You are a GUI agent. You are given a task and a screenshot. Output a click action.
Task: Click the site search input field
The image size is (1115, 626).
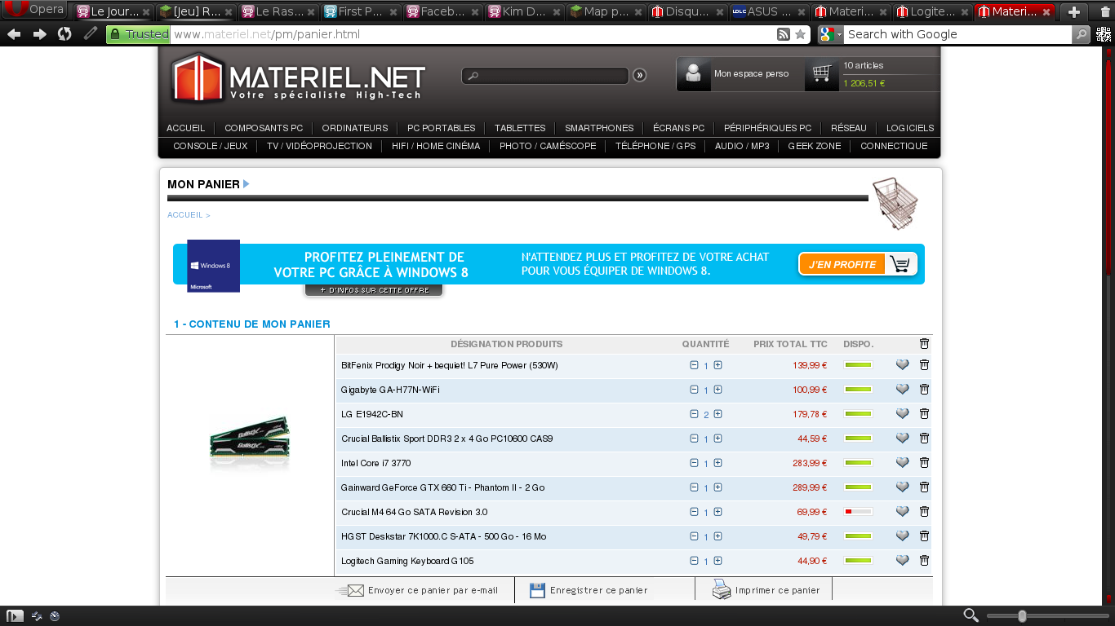pos(545,76)
